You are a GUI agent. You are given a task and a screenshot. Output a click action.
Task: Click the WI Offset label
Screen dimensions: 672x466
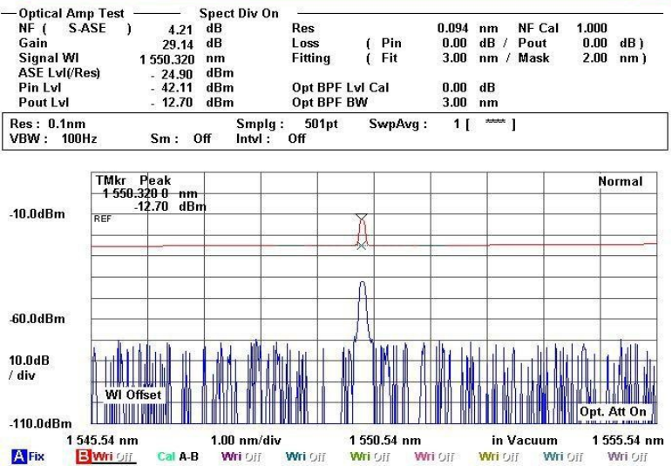pos(133,395)
